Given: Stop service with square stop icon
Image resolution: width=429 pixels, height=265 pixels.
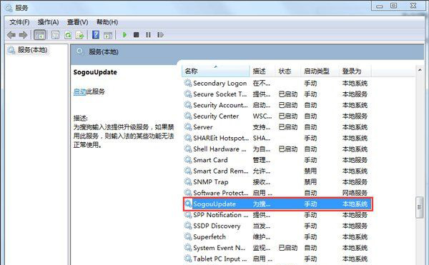Looking at the screenshot, I should tap(137, 35).
